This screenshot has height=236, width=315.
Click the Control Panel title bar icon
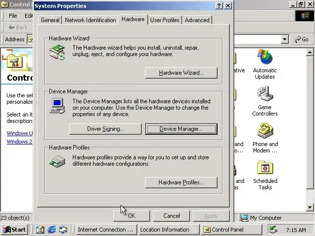click(x=4, y=4)
